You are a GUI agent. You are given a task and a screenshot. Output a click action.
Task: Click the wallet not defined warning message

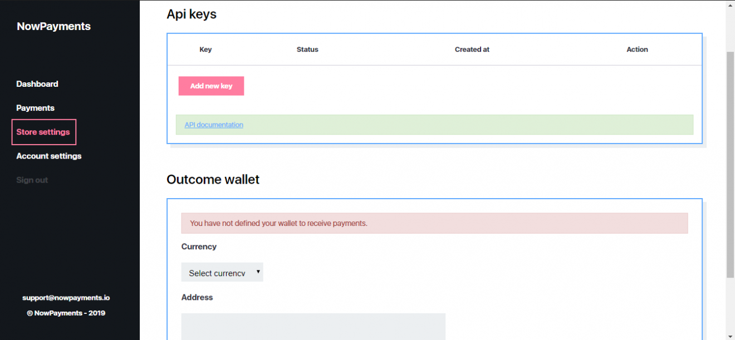pyautogui.click(x=434, y=223)
